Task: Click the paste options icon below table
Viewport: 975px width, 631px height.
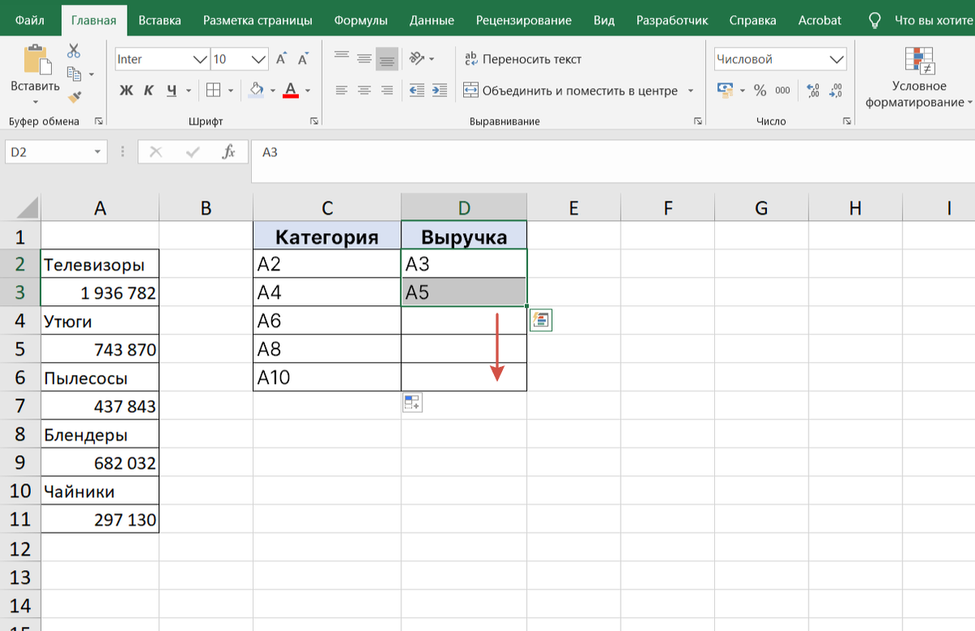Action: [x=412, y=402]
